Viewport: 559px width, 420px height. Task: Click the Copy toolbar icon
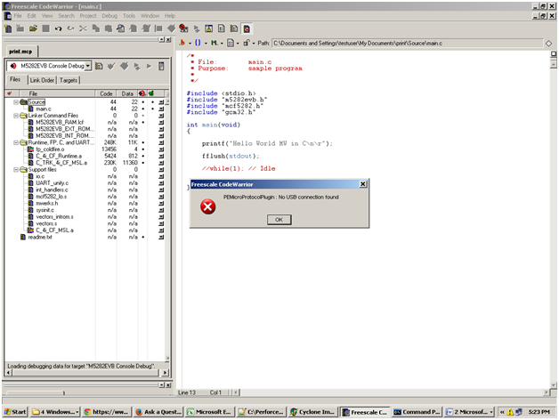[x=95, y=28]
